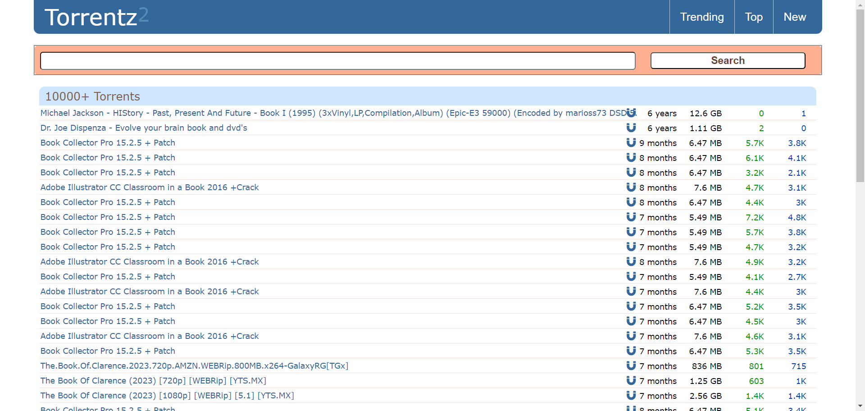Open The Book Of Clarence [1080p] [5.1] link
Image resolution: width=865 pixels, height=411 pixels.
(167, 396)
